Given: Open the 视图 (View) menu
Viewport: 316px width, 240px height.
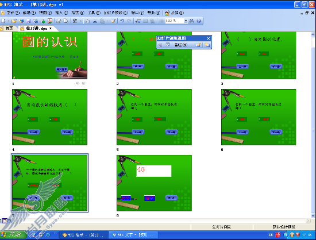Looking at the screenshot, I should pos(45,13).
